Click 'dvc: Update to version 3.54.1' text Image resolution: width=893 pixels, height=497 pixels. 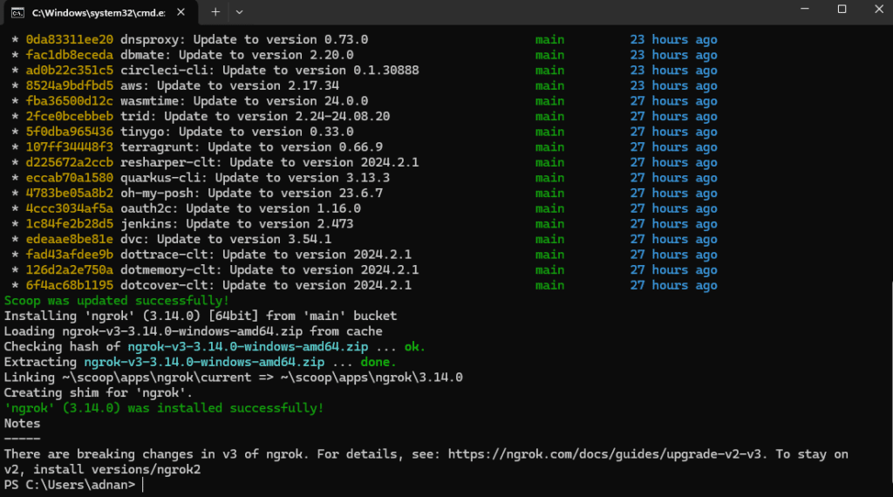[226, 240]
